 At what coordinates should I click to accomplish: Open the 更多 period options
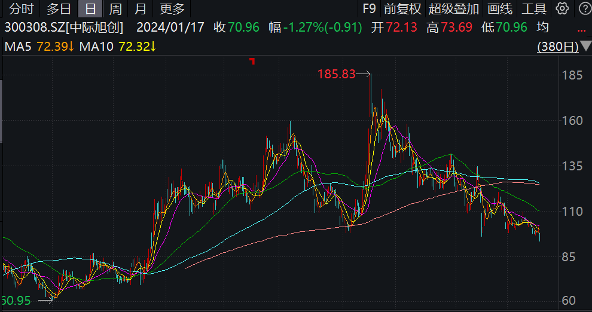click(x=172, y=9)
